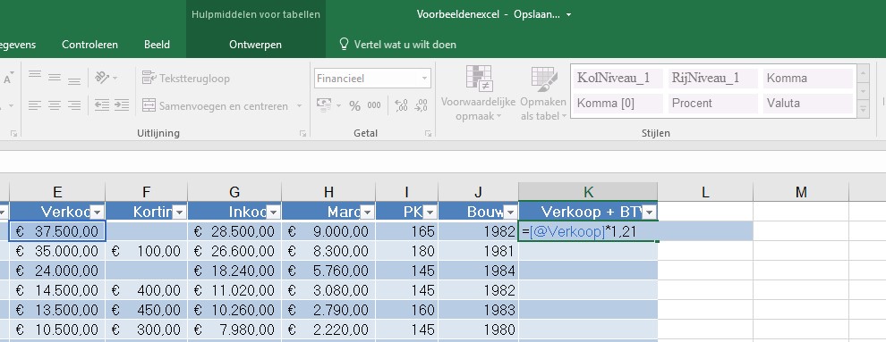Select cell with € 37.500,00

click(x=57, y=231)
